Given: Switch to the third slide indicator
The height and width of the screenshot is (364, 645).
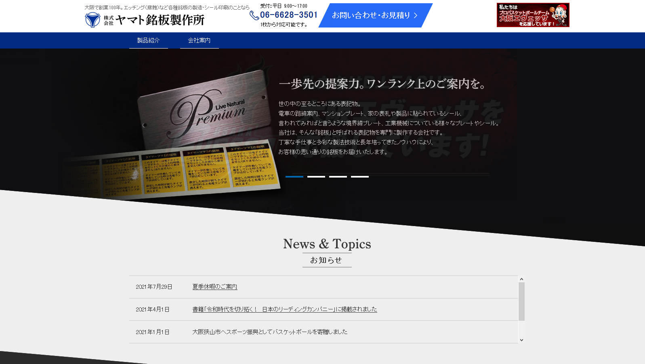Looking at the screenshot, I should click(x=338, y=177).
